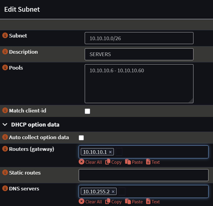The height and width of the screenshot is (206, 213).
Task: Toggle Auto collect option data checkbox
Action: (81, 138)
